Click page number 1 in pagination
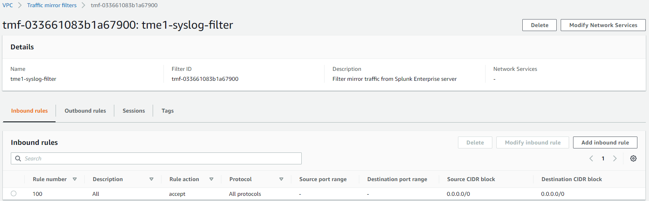The width and height of the screenshot is (649, 201). coord(603,158)
